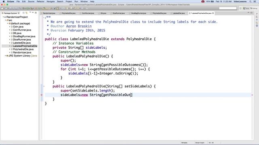Expand the Coin.java tree node

click(x=10, y=27)
